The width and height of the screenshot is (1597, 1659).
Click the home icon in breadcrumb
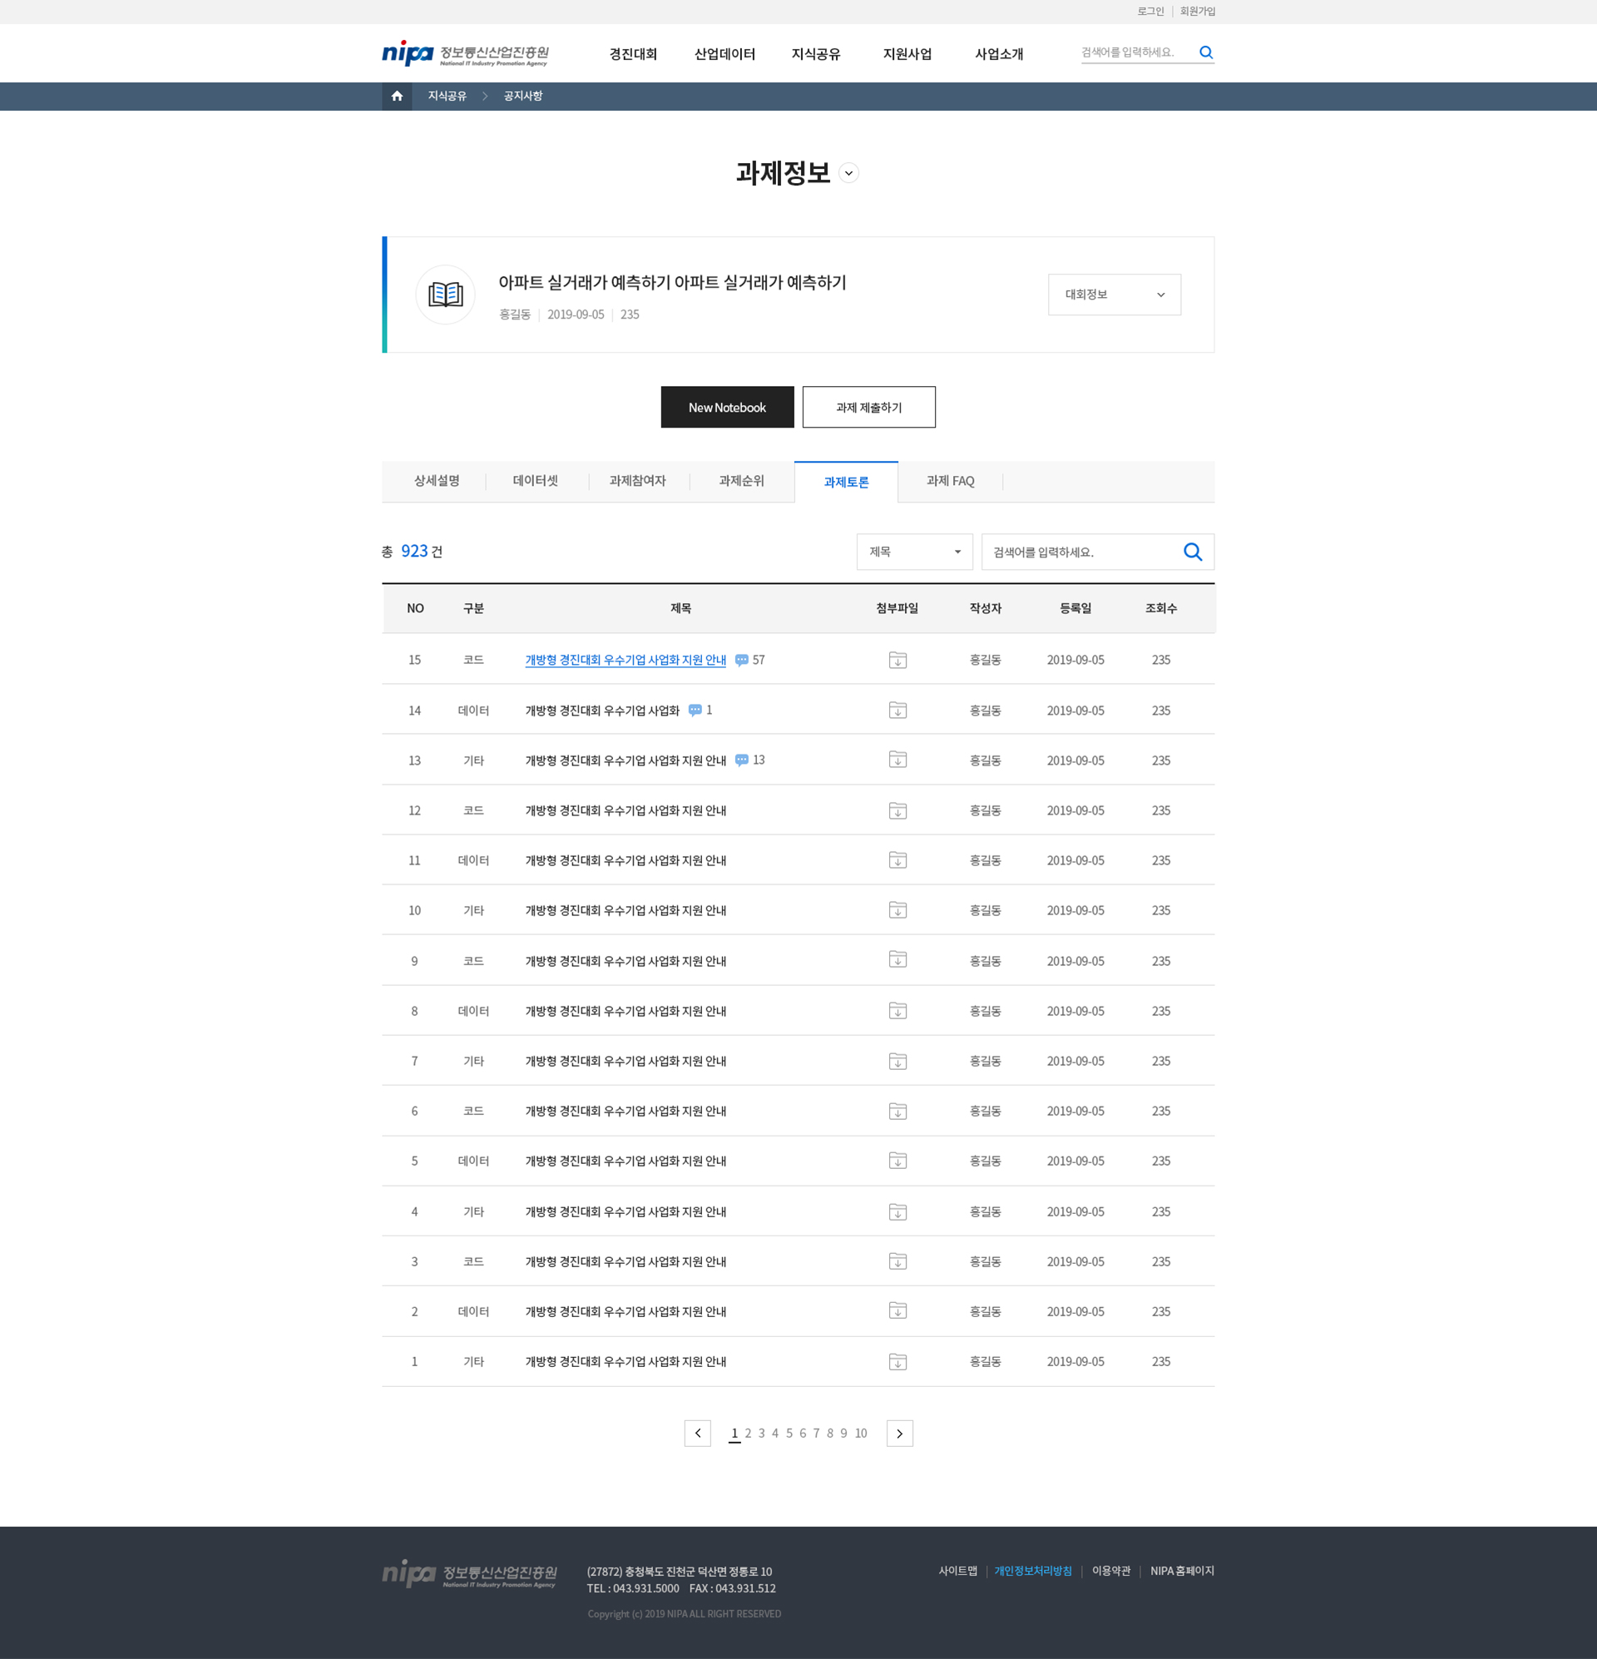(396, 97)
